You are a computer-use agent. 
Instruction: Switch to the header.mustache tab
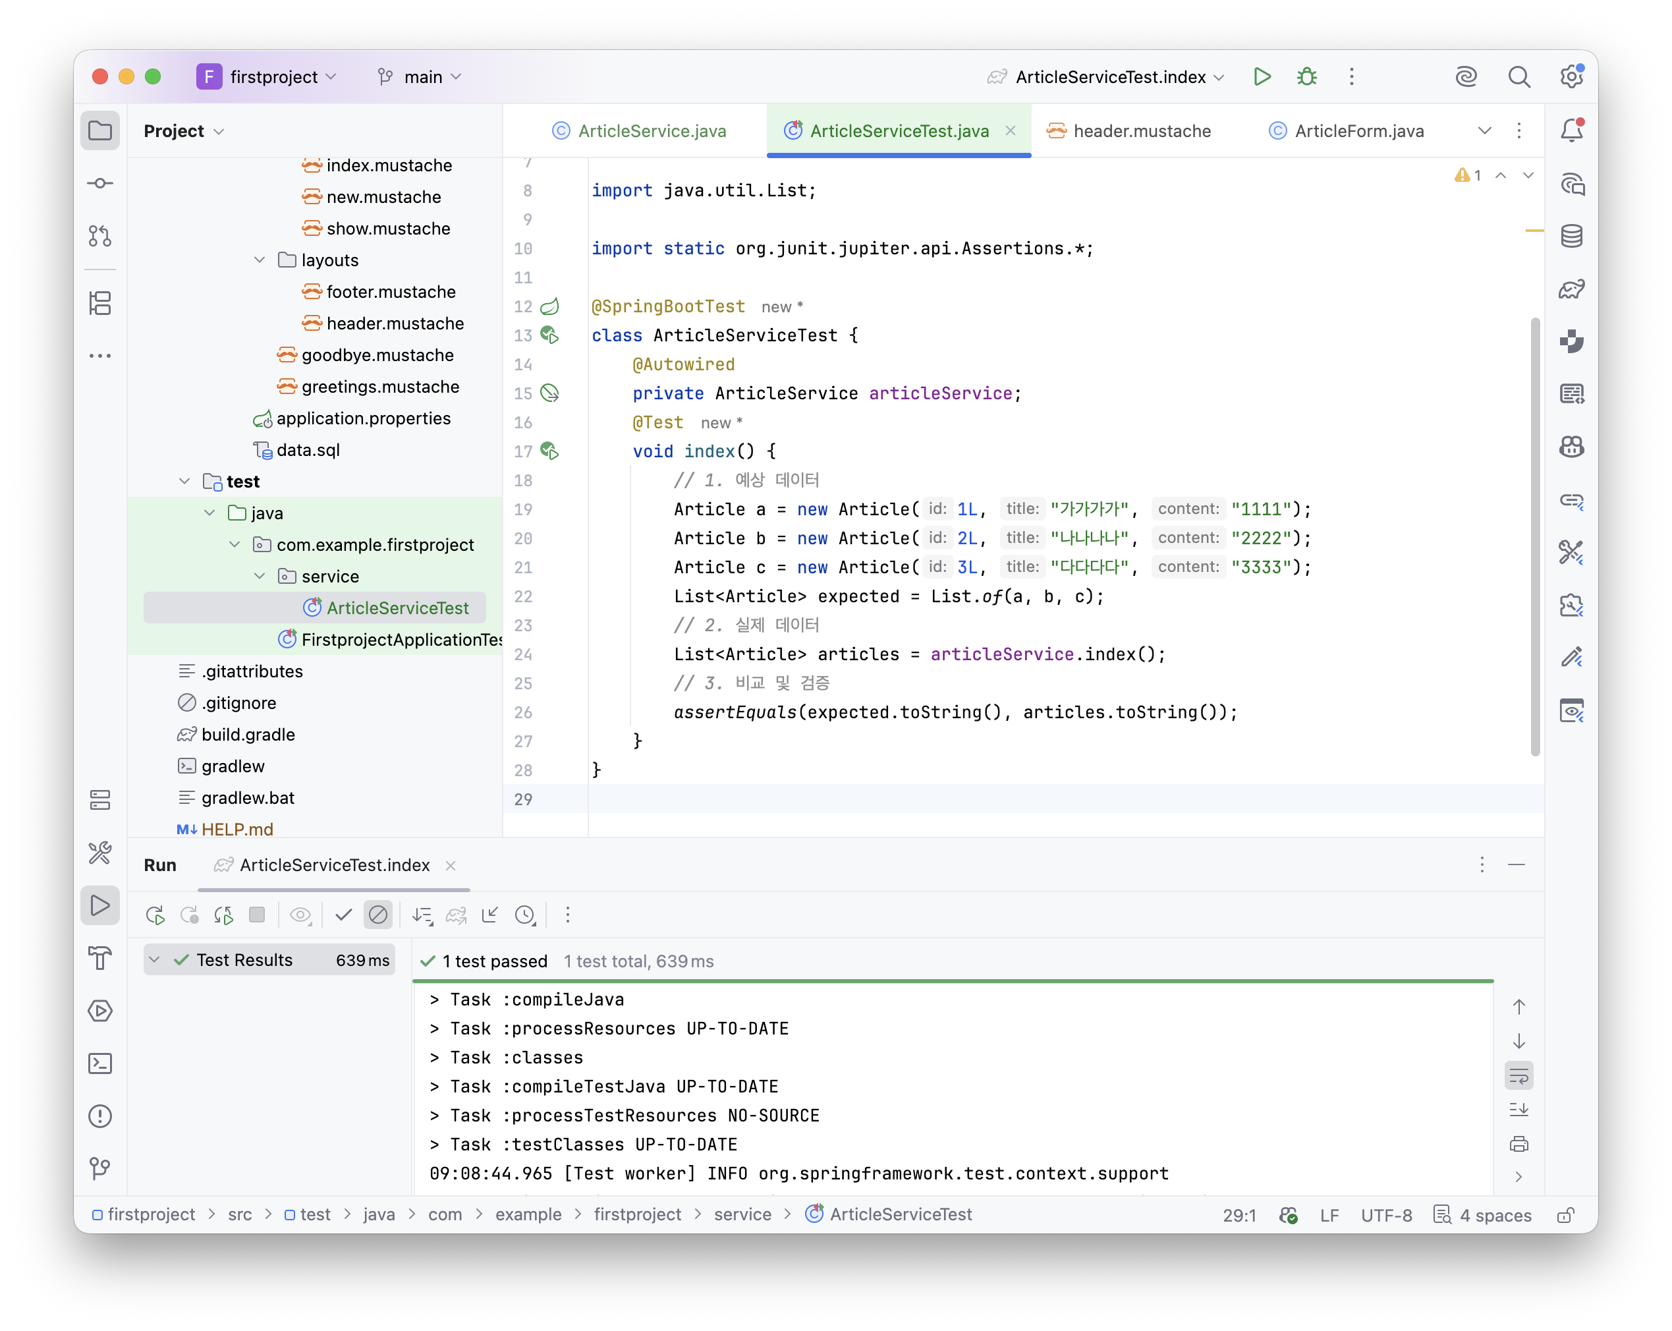(1129, 130)
